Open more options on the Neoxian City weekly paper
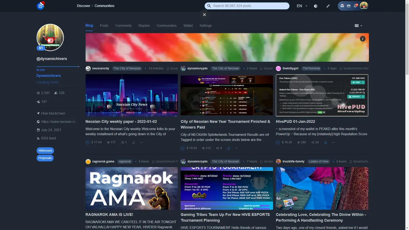 click(141, 142)
